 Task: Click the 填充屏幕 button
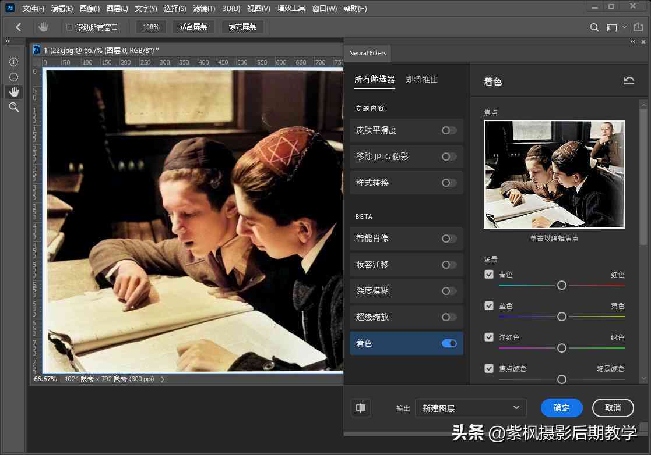(242, 27)
